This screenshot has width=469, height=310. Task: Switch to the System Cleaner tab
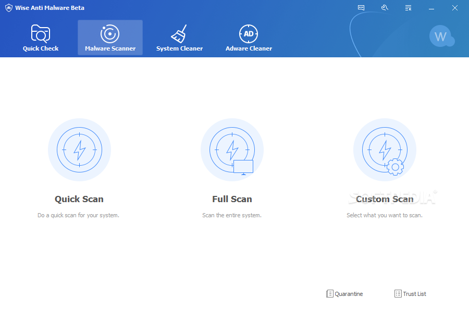(x=179, y=38)
